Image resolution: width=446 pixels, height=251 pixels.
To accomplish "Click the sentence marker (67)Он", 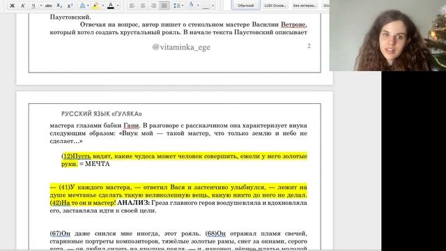I will [x=60, y=234].
